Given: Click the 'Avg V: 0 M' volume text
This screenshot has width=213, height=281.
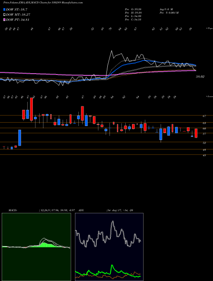Looking at the screenshot, I should click(x=166, y=9).
